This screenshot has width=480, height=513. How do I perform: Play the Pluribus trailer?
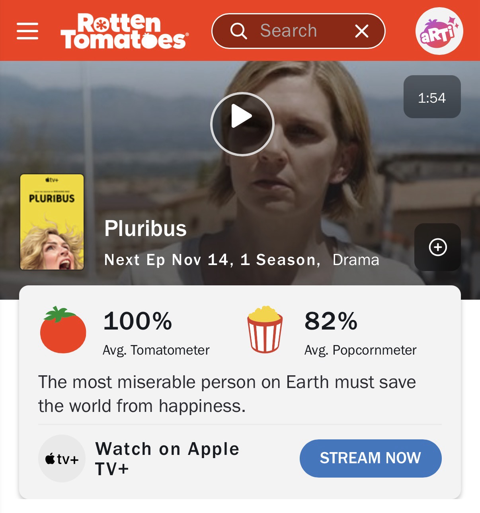[x=242, y=124]
